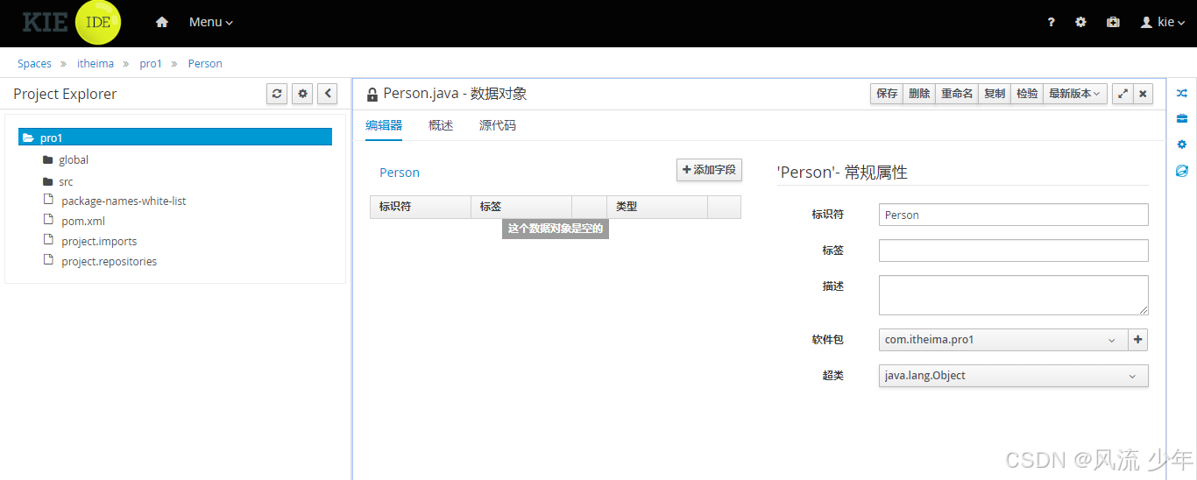Viewport: 1197px width, 480px height.
Task: Open the globe icon in right sidebar
Action: pos(1181,171)
